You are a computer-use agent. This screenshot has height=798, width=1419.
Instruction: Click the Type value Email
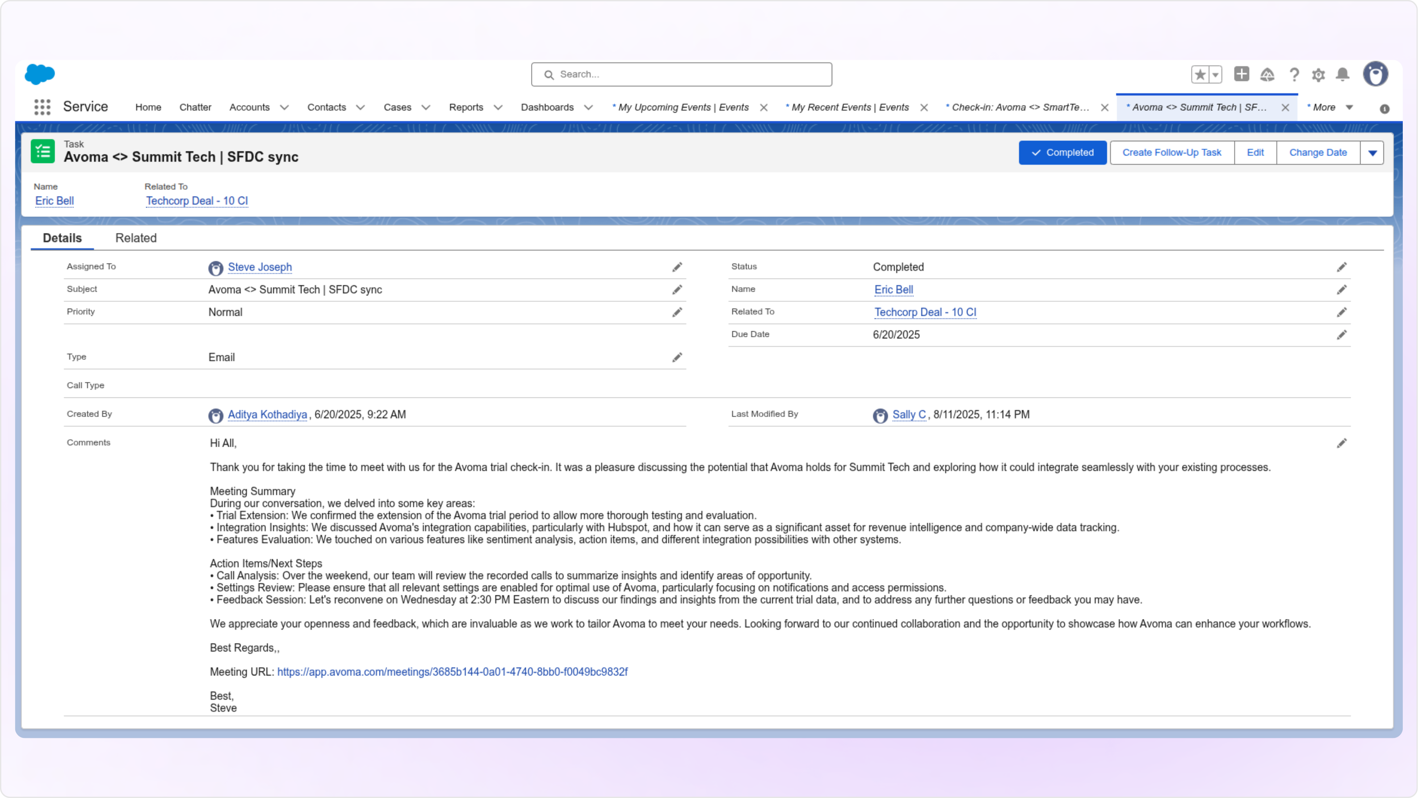(x=221, y=357)
